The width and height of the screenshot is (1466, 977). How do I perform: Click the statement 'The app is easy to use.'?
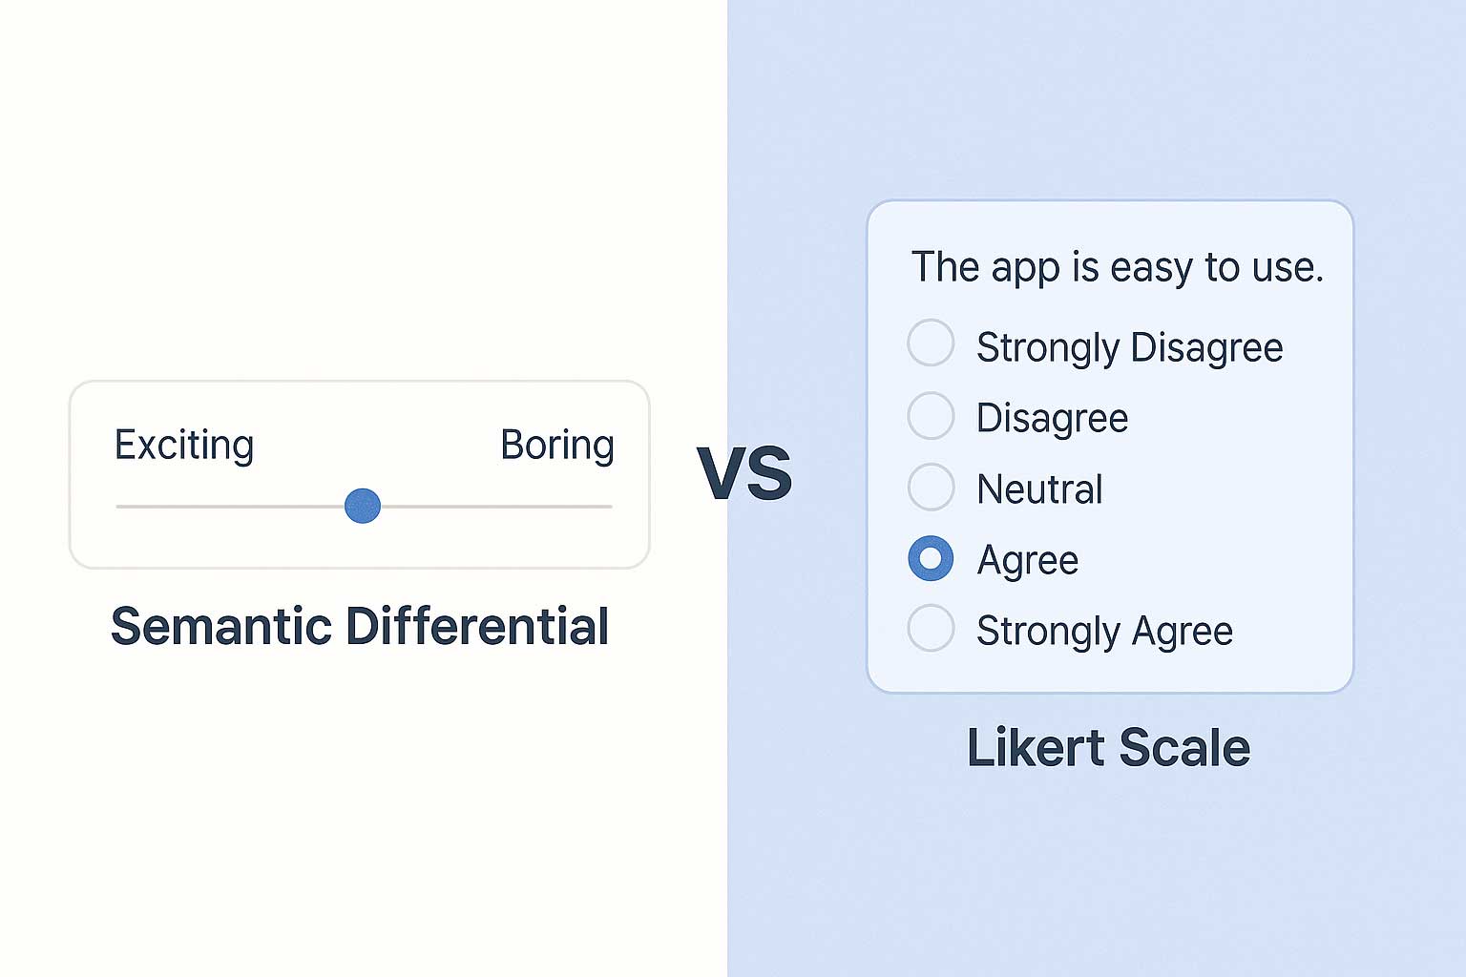pos(1117,267)
